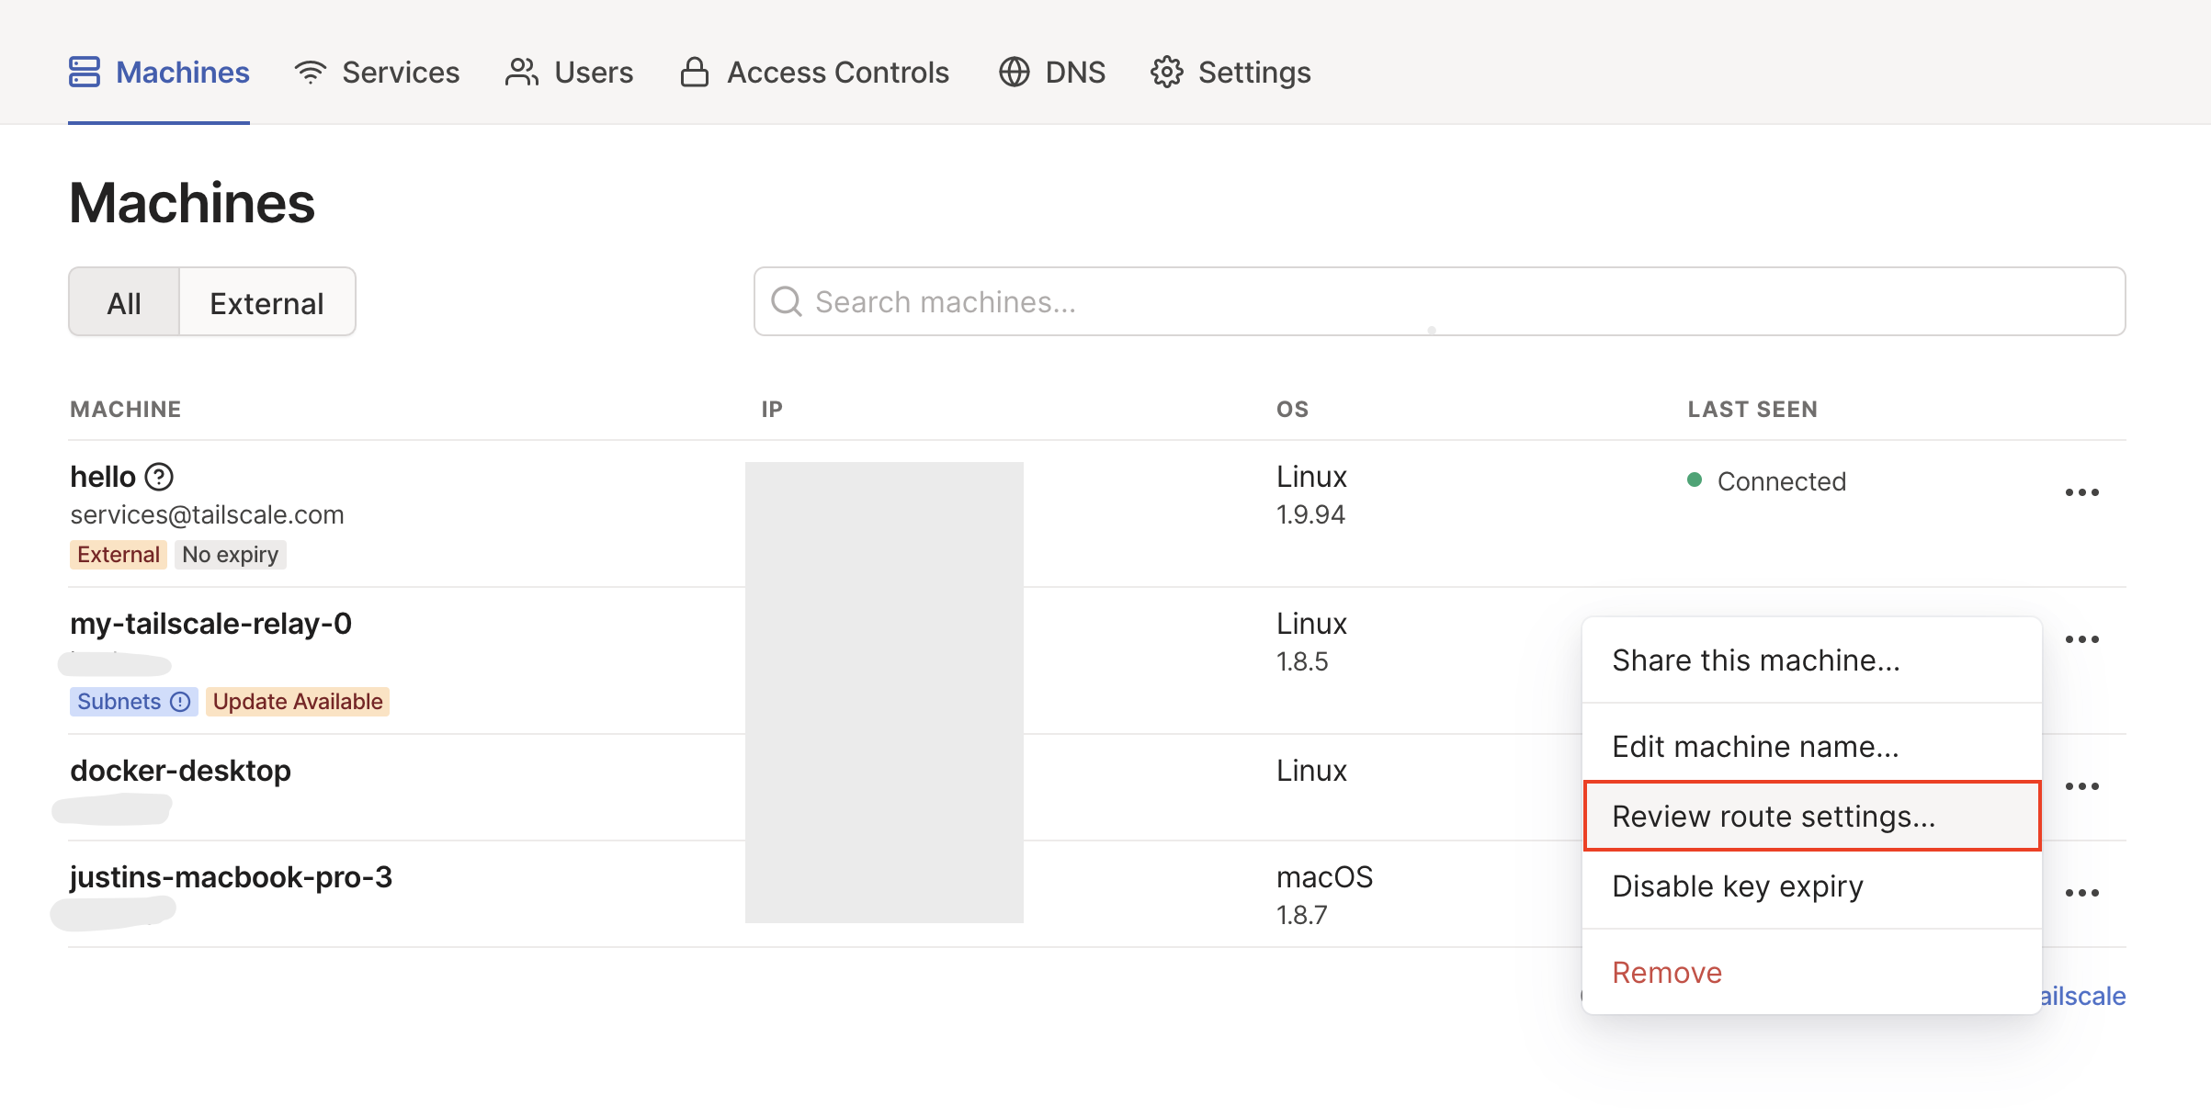Click the Machines server icon in navigation
This screenshot has width=2211, height=1117.
coord(85,72)
